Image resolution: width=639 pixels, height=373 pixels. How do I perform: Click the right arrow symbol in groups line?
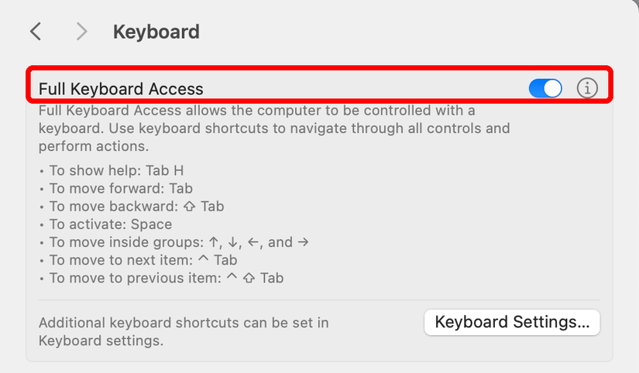(x=303, y=242)
